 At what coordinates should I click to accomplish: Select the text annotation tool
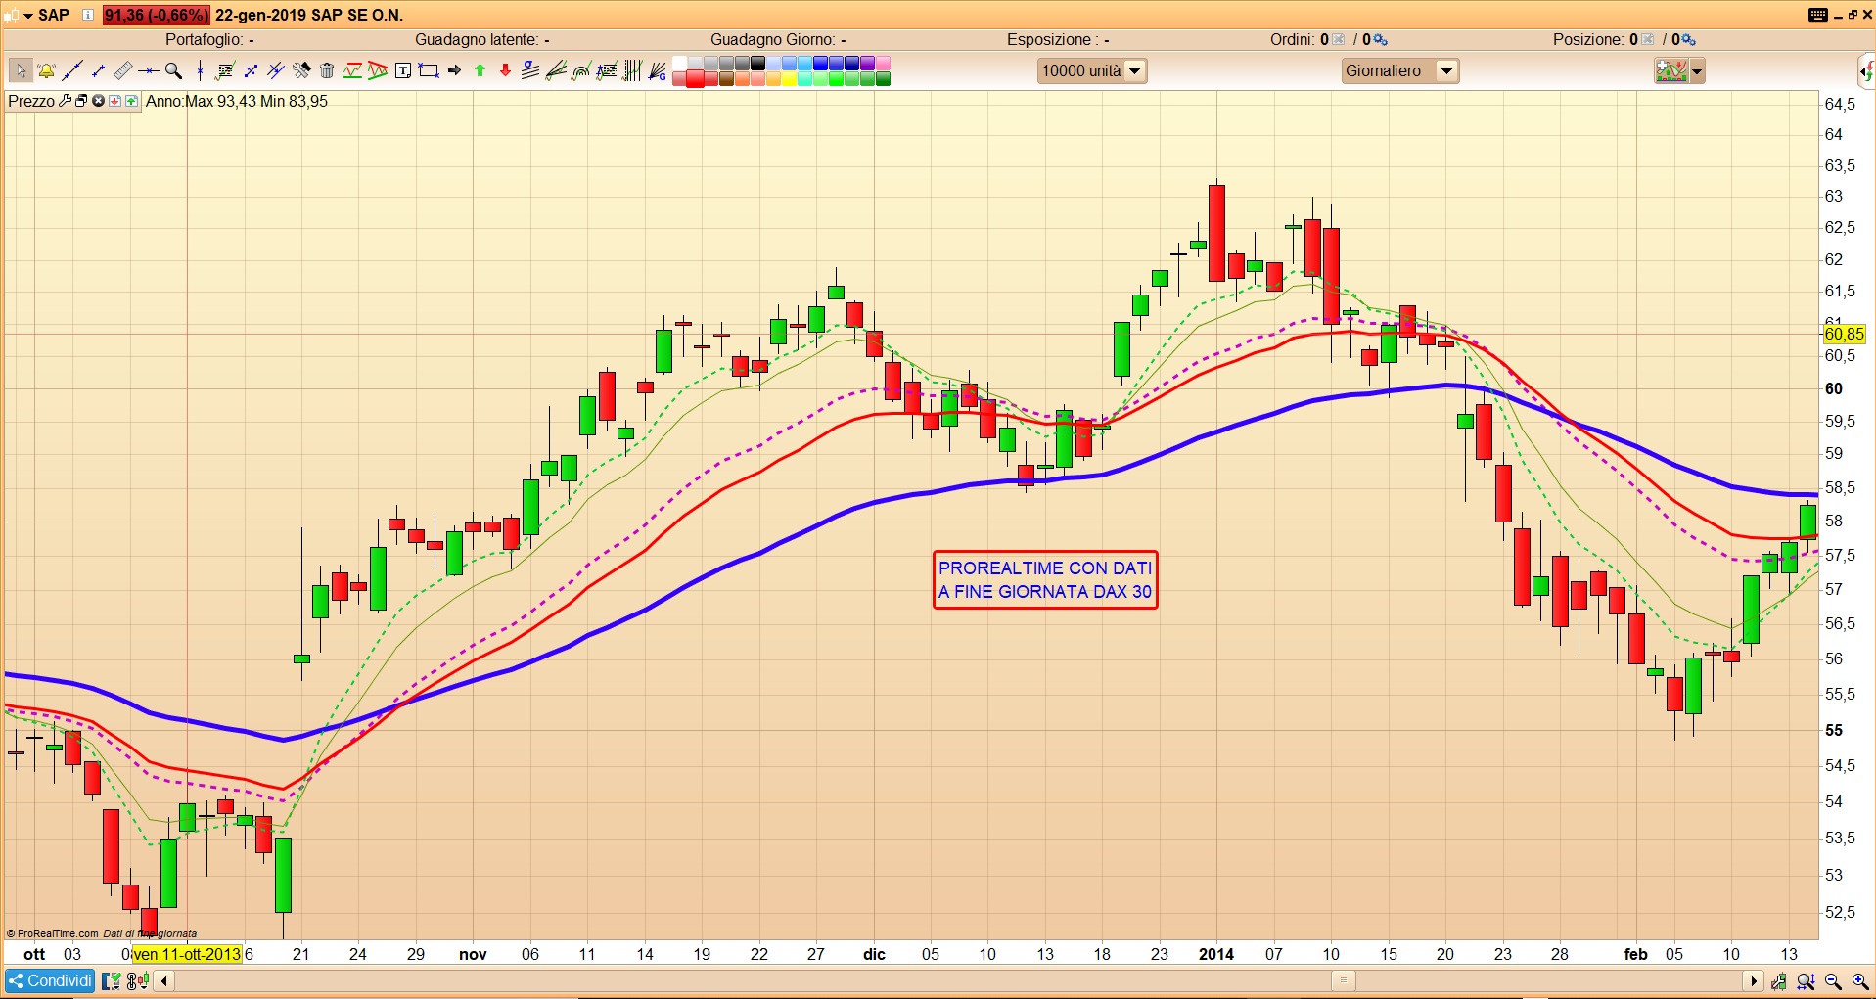pyautogui.click(x=403, y=70)
